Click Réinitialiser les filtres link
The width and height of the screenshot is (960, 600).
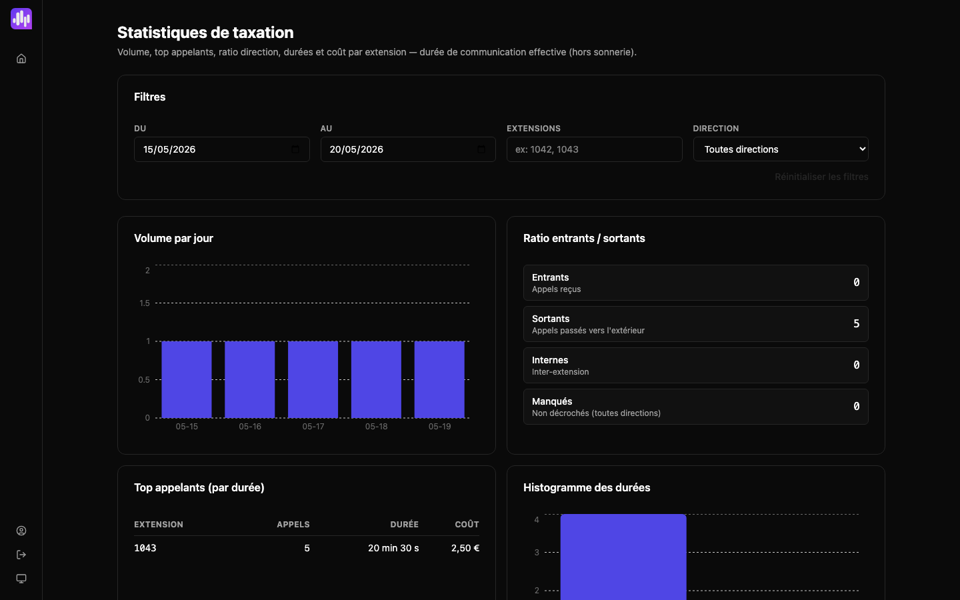pyautogui.click(x=821, y=177)
